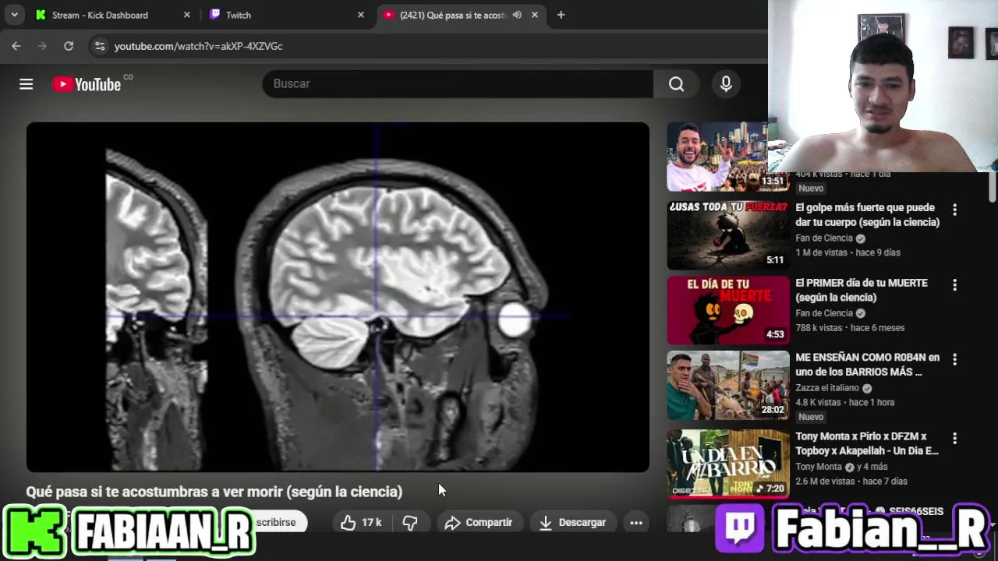Switch to Stream - Kick Dashboard tab
The image size is (998, 561).
pyautogui.click(x=100, y=15)
